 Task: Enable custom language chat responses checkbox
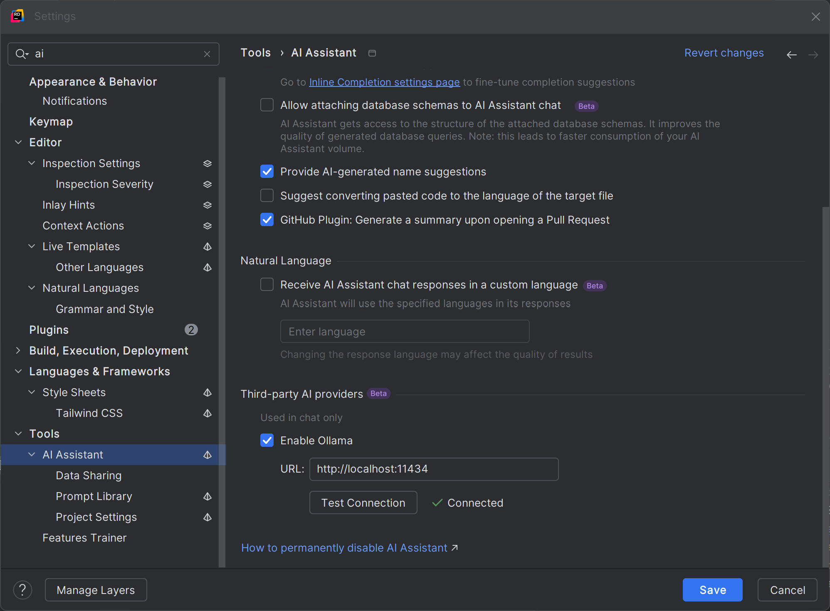(x=267, y=284)
